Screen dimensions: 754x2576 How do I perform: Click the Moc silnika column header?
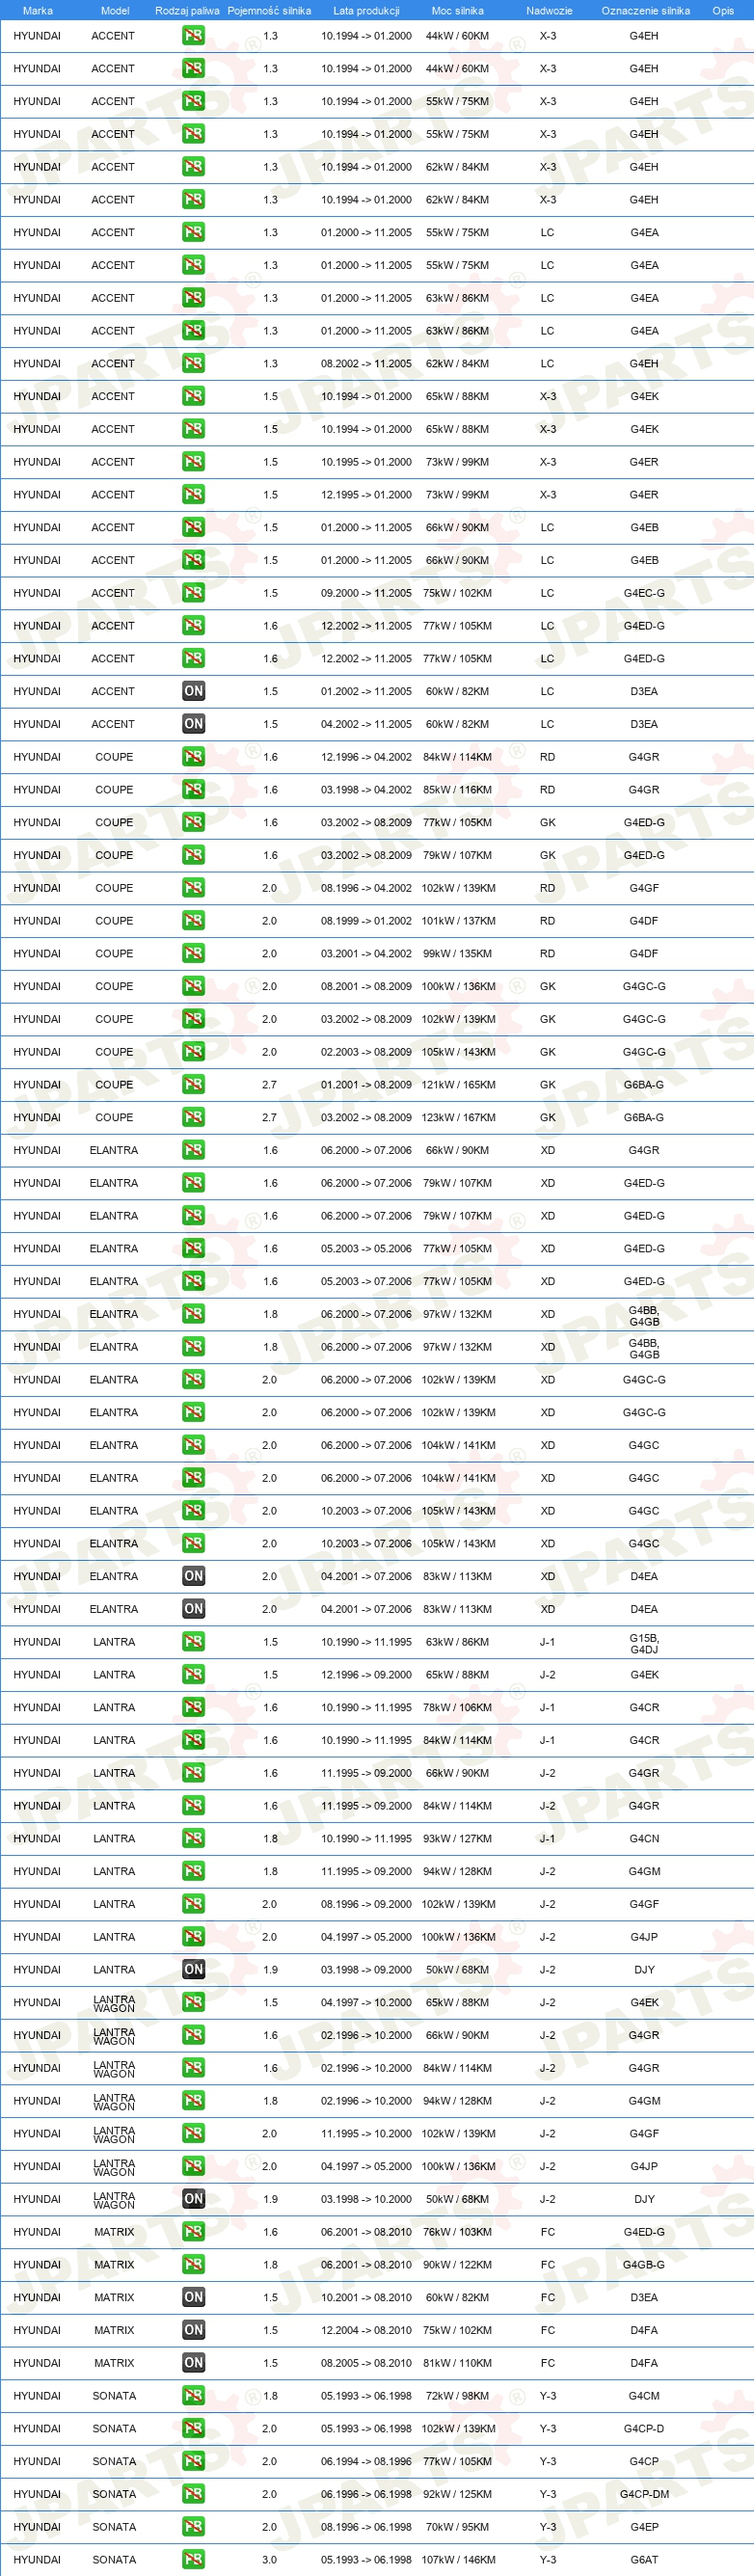coord(457,11)
